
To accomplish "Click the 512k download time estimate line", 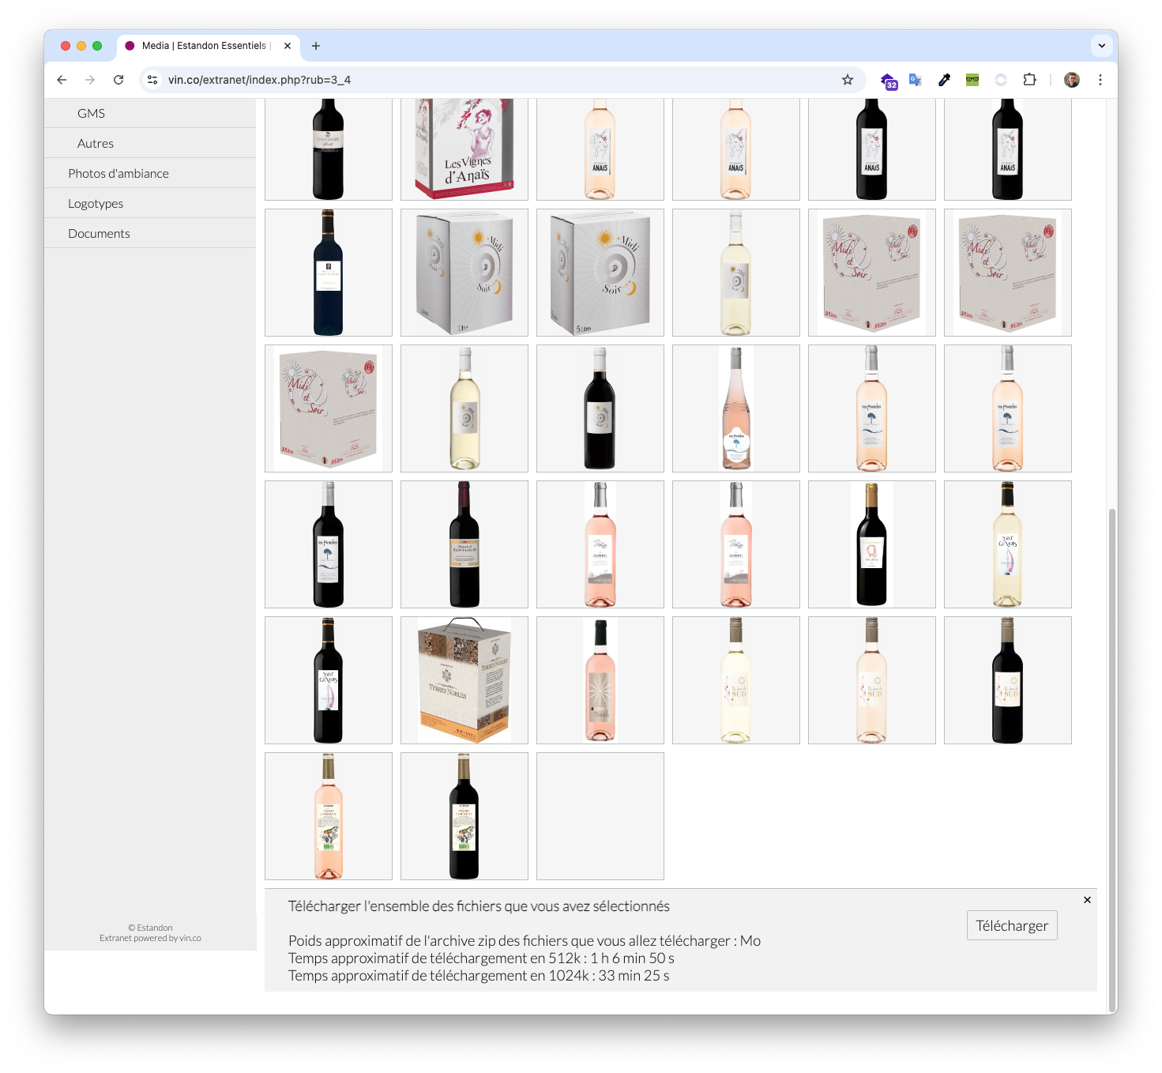I will [x=481, y=958].
